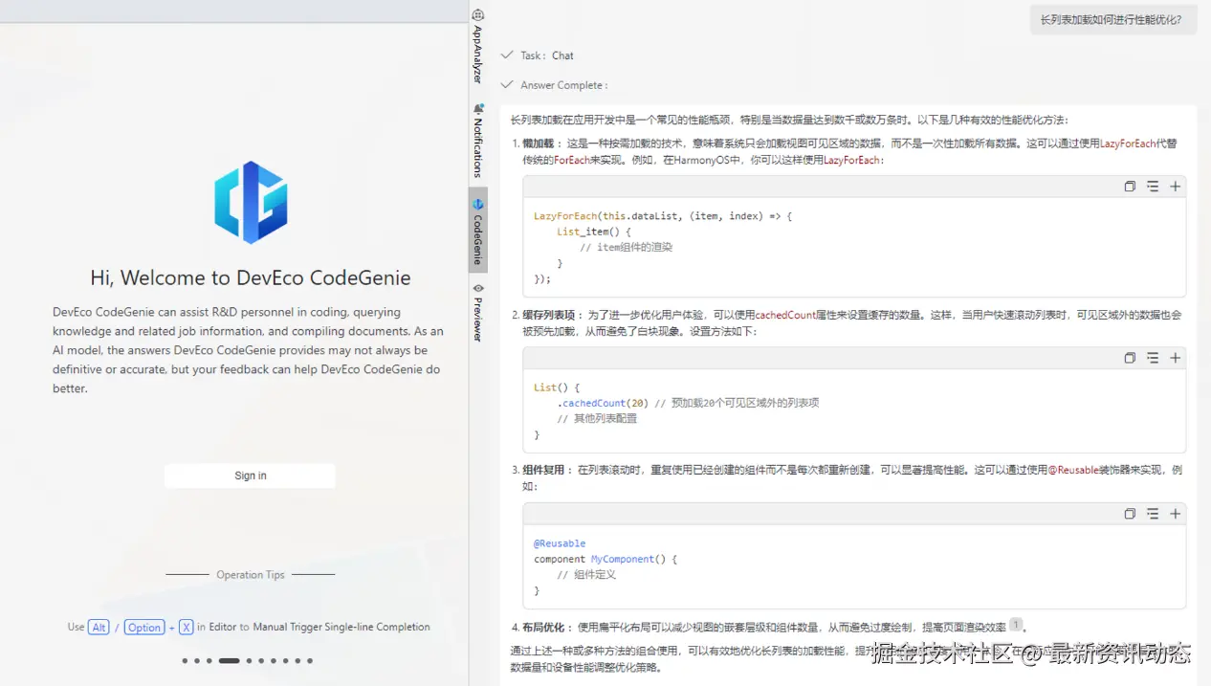This screenshot has height=686, width=1211.
Task: Select the CodeGenie side panel tab
Action: click(478, 230)
